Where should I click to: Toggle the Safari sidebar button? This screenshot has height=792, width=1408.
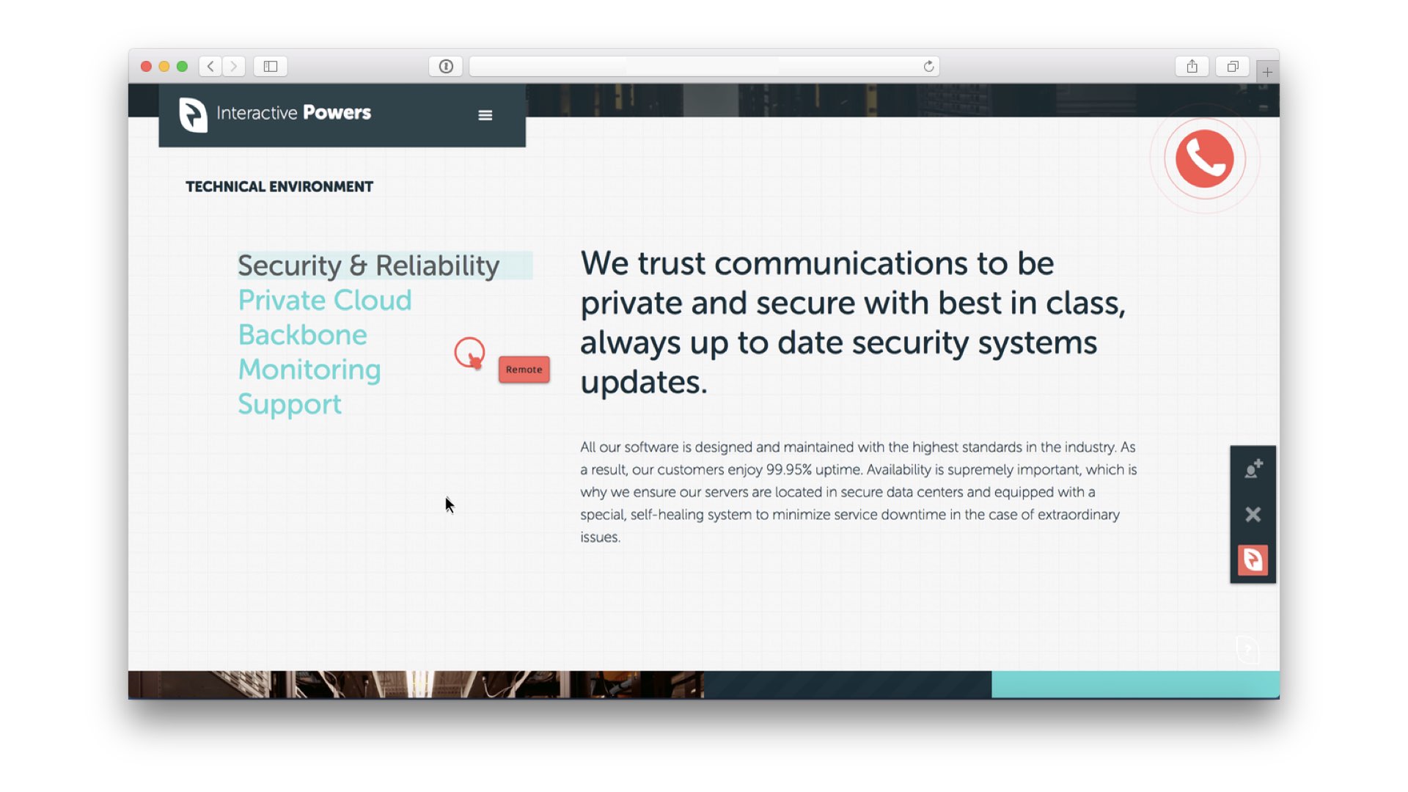271,67
